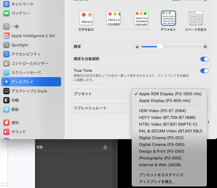Open the サウンド speaker icon
Image resolution: width=217 pixels, height=188 pixels.
click(6, 132)
